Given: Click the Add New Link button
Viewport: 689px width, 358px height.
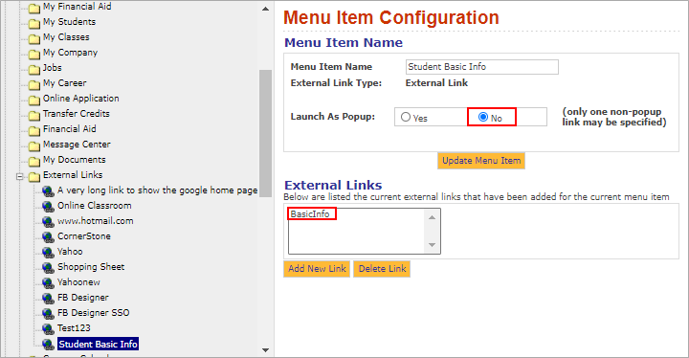Looking at the screenshot, I should point(317,269).
